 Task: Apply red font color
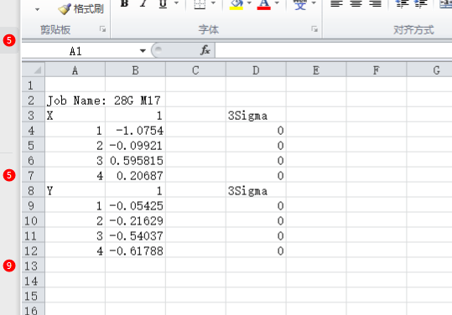coord(264,4)
